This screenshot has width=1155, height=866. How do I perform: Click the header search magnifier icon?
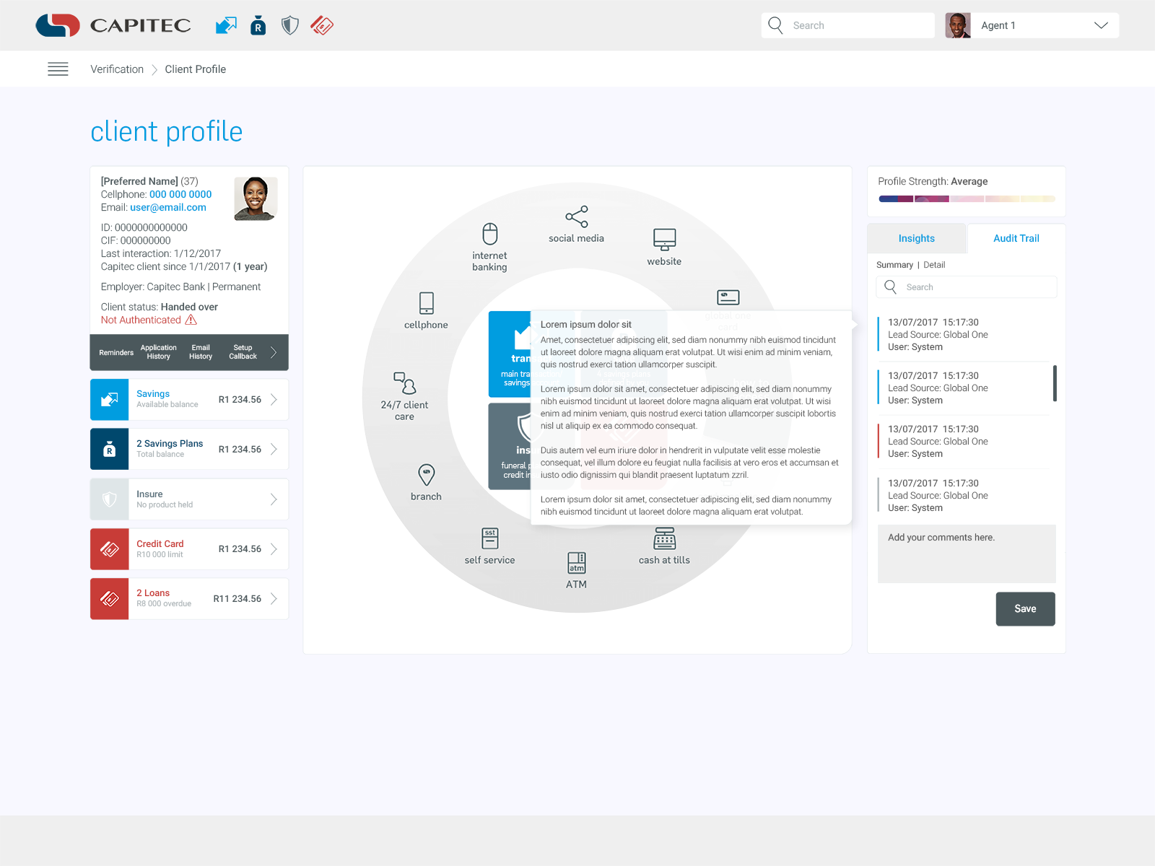[x=775, y=25]
